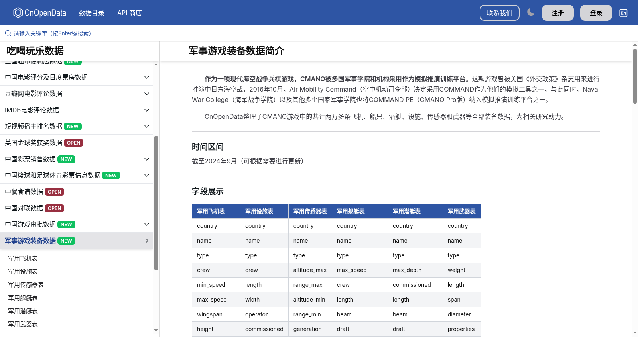Expand 中国游戏审批数据 chevron
This screenshot has width=638, height=343.
[x=147, y=224]
